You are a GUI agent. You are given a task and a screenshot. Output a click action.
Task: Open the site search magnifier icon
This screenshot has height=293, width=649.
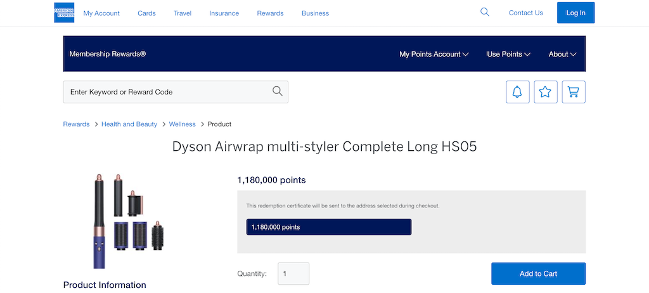coord(485,12)
